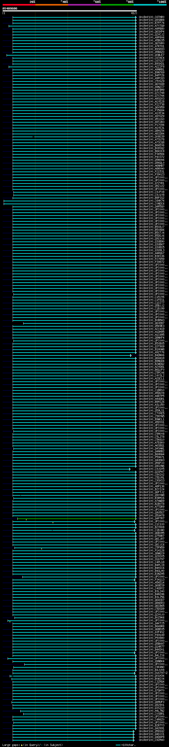Screen dimensions: 169x747
Task: Click the purple ~60% identity legend bar
Action: coord(85,5)
